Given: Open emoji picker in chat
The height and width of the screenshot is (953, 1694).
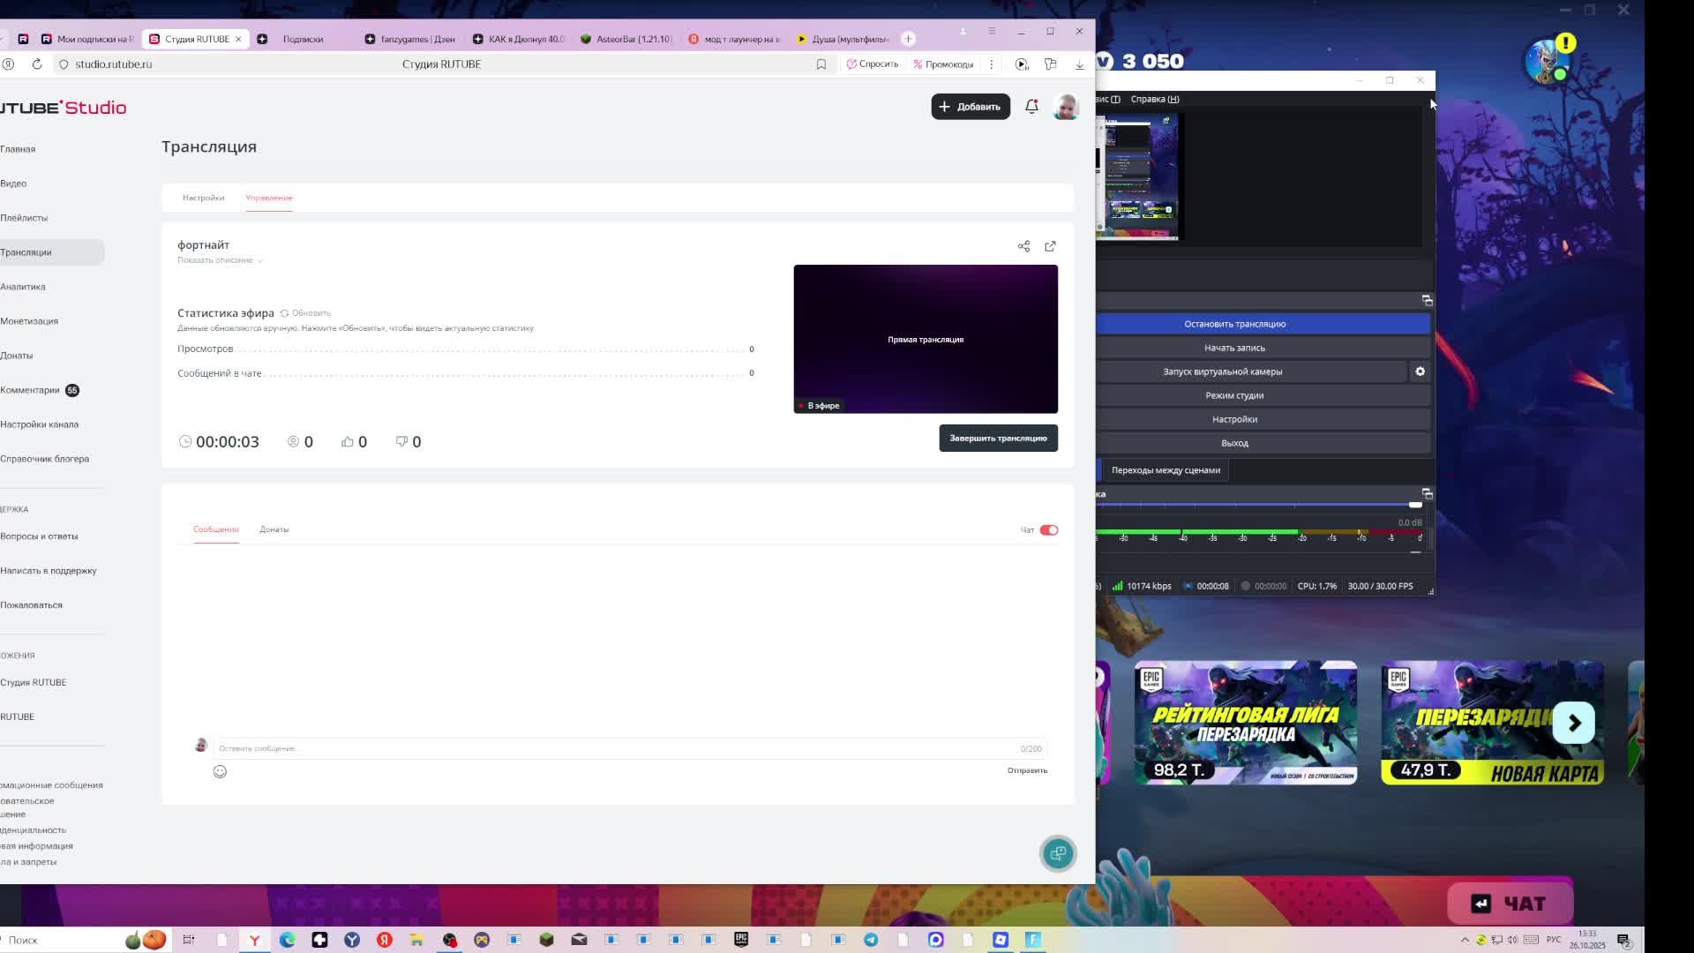Looking at the screenshot, I should pos(220,771).
